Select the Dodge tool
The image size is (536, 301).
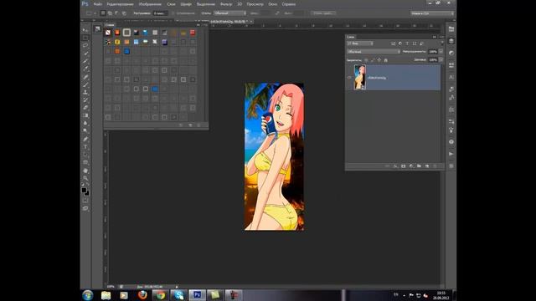click(x=85, y=131)
